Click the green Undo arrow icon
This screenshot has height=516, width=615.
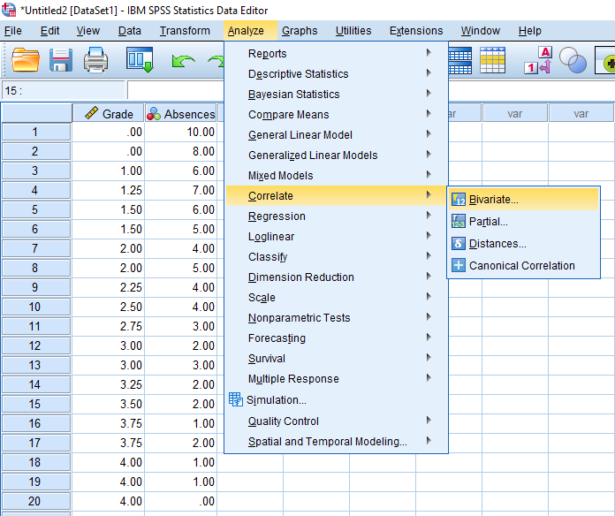183,61
